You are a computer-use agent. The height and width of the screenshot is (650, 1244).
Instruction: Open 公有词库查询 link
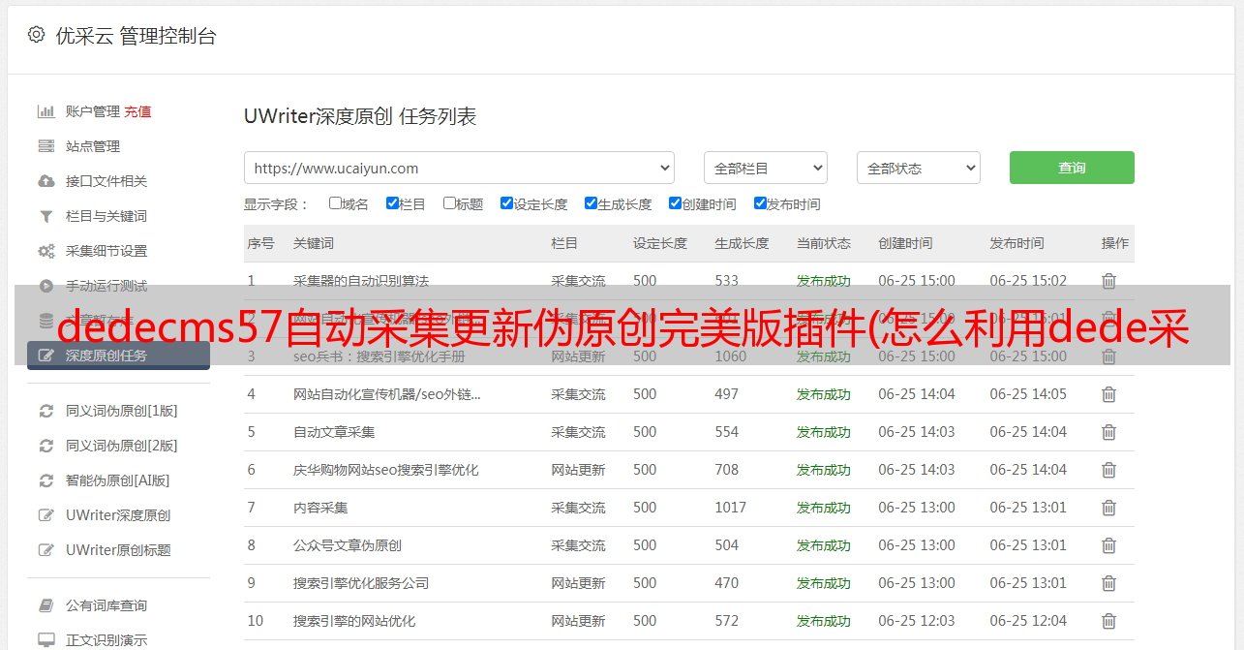pos(106,605)
